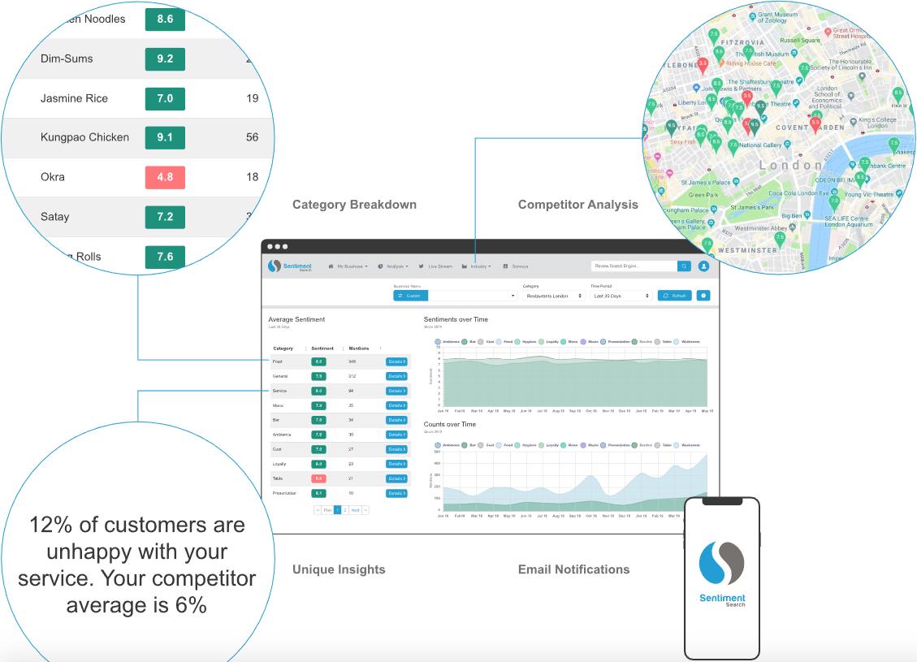This screenshot has height=662, width=917.
Task: Click the Prev pagination button
Action: pyautogui.click(x=327, y=511)
